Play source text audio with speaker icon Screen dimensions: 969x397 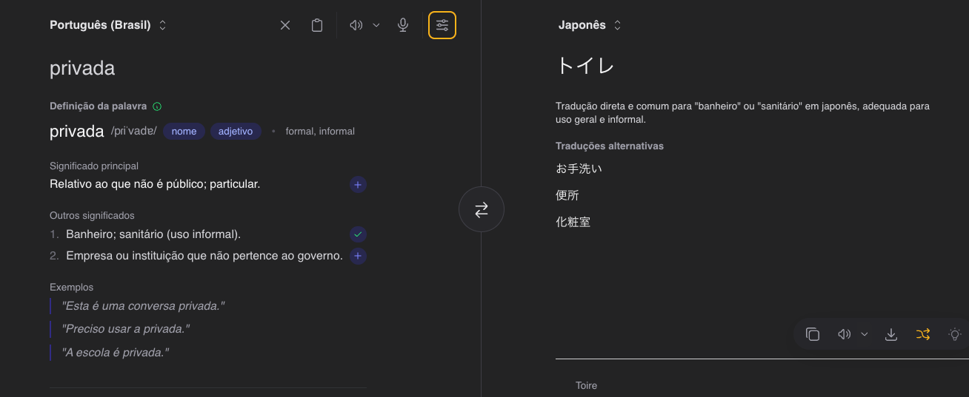[356, 25]
